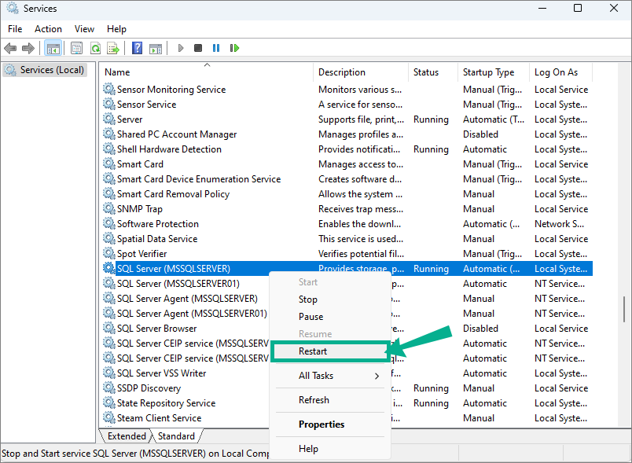Click the gear icon beside Software Protection
Viewport: 632px width, 463px height.
(x=108, y=223)
